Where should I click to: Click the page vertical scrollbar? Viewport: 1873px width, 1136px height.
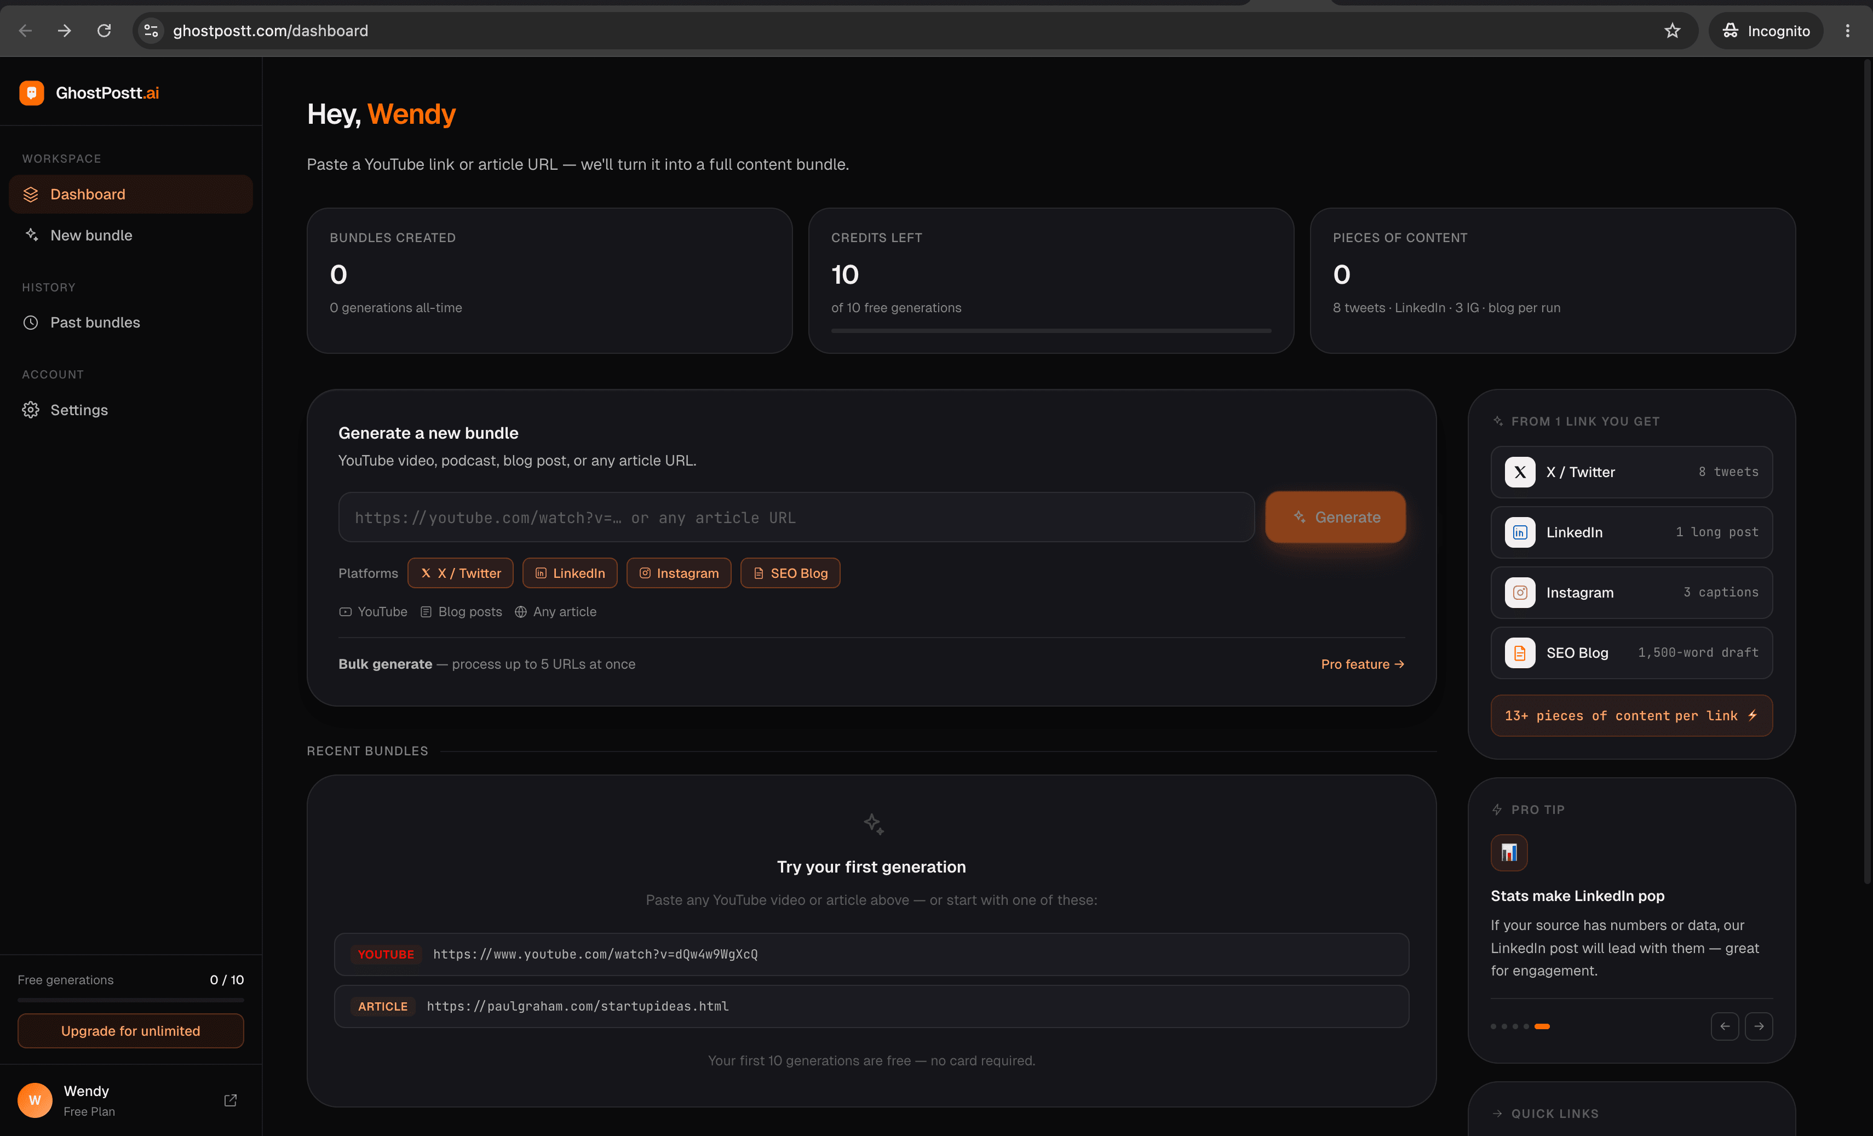[1867, 472]
